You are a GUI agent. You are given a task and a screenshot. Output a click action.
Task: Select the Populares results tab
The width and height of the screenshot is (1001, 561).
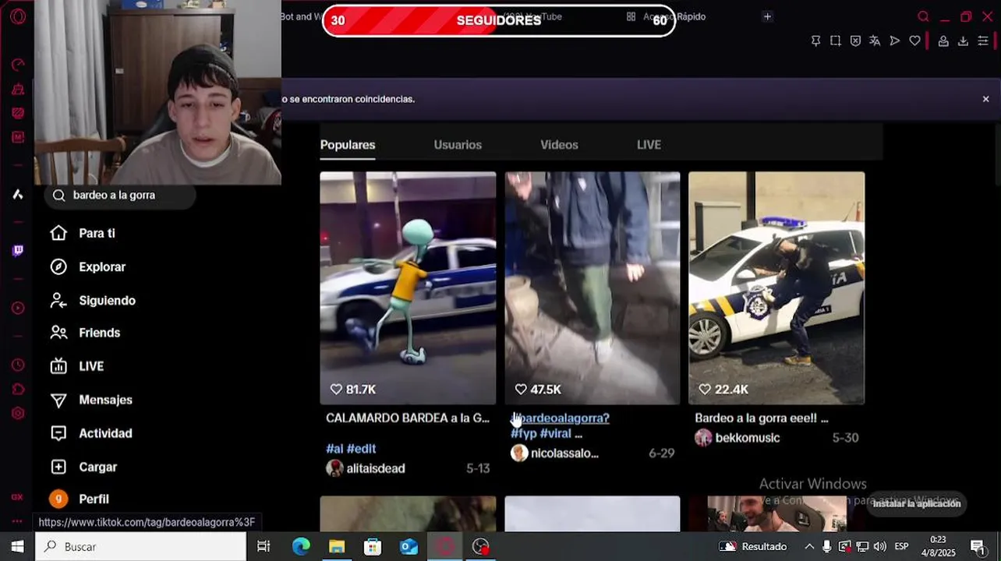pos(348,145)
